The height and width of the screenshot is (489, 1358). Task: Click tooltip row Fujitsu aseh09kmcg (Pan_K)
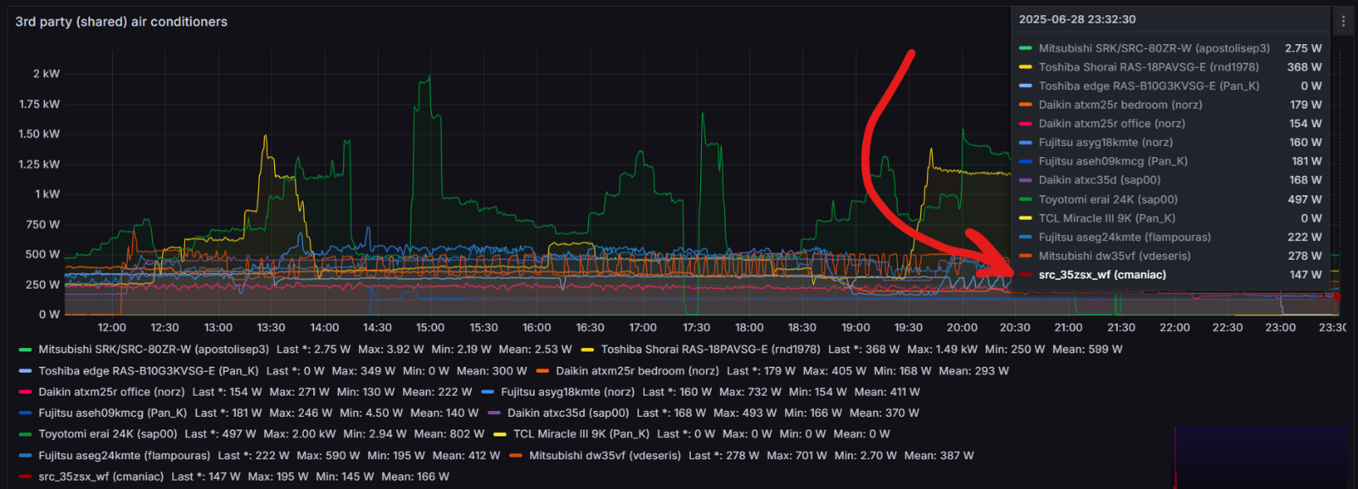point(1170,161)
